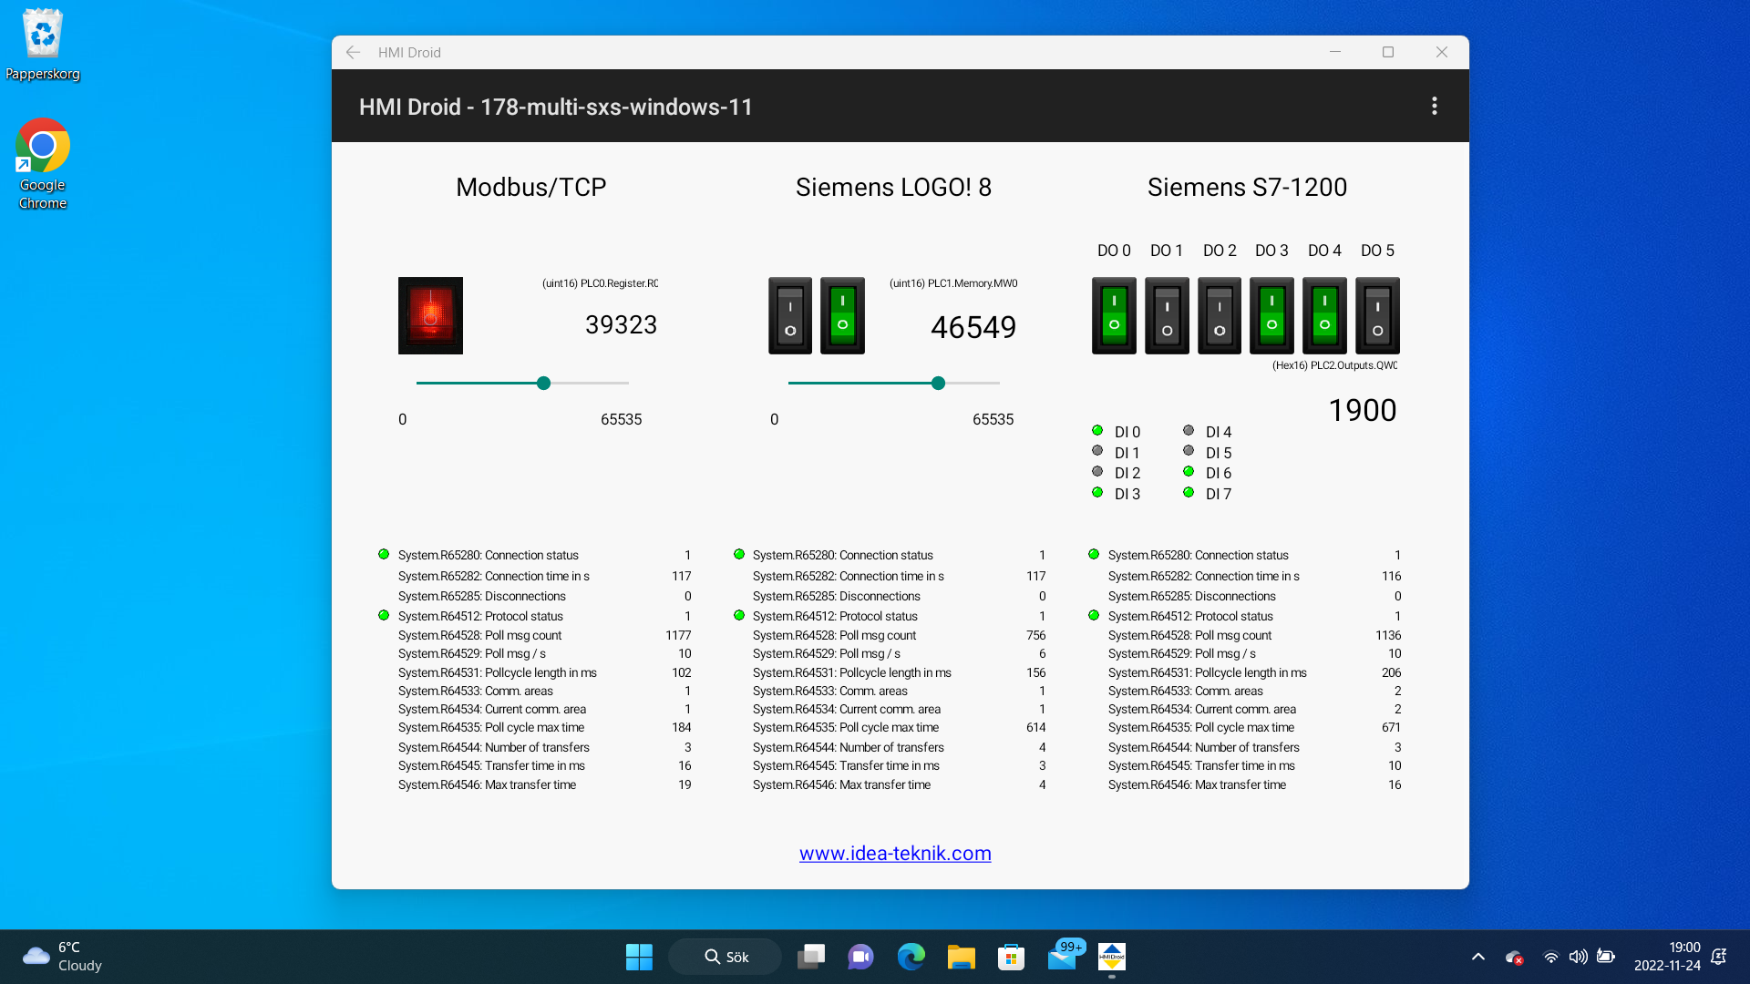
Task: Click the DI 6 indicator LED
Action: coord(1189,472)
